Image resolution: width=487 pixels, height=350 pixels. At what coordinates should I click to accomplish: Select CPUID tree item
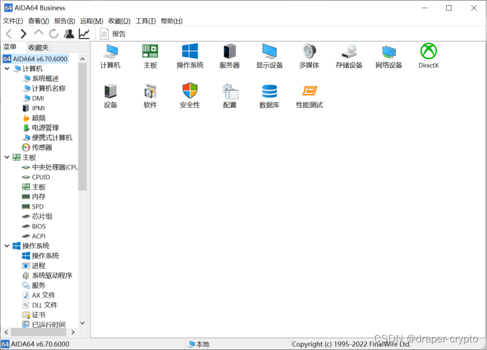(x=36, y=177)
